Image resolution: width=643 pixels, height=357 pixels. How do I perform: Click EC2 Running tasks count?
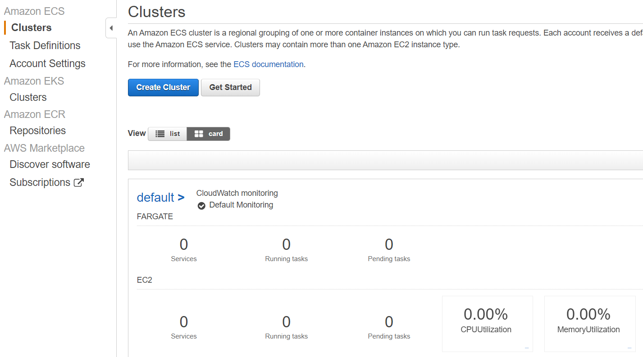click(287, 322)
